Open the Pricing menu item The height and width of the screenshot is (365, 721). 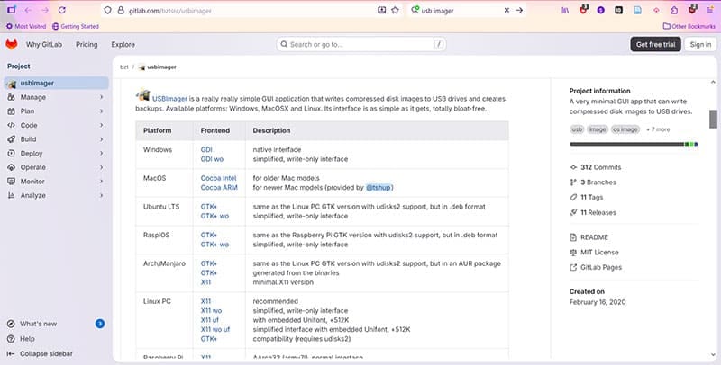point(87,44)
